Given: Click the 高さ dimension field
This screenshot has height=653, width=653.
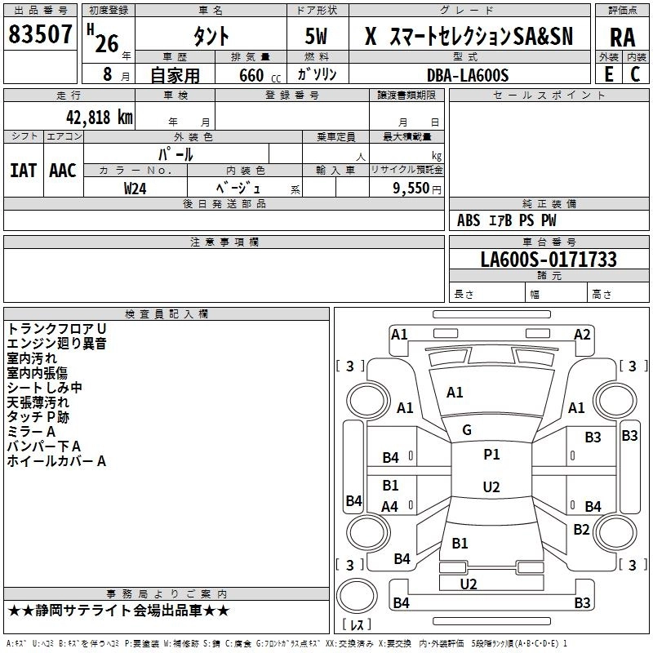Looking at the screenshot, I should click(x=618, y=293).
